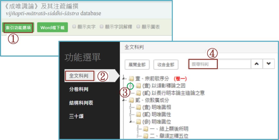Select 結構科判表 in the function menu

coord(81,103)
